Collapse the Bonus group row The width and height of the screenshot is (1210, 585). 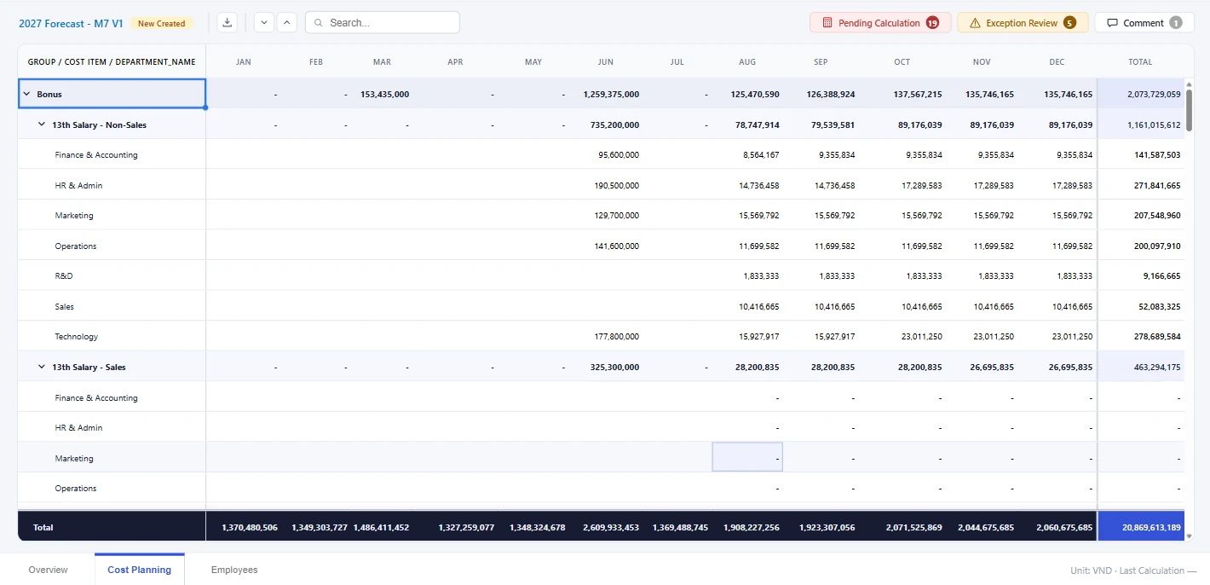[26, 94]
